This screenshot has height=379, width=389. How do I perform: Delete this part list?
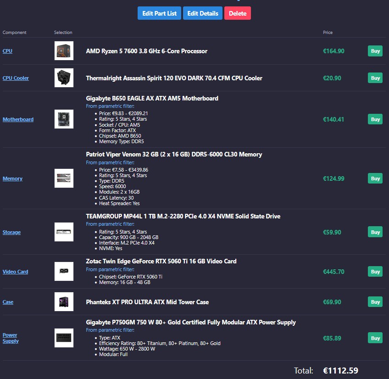(238, 13)
